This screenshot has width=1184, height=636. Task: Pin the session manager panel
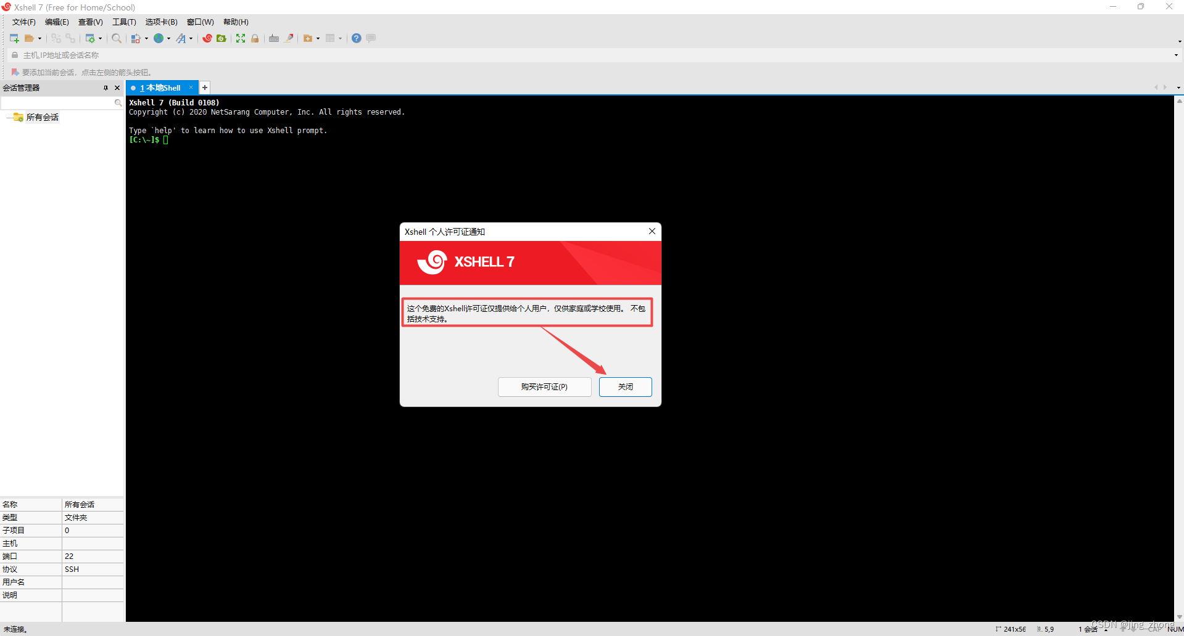pyautogui.click(x=106, y=88)
